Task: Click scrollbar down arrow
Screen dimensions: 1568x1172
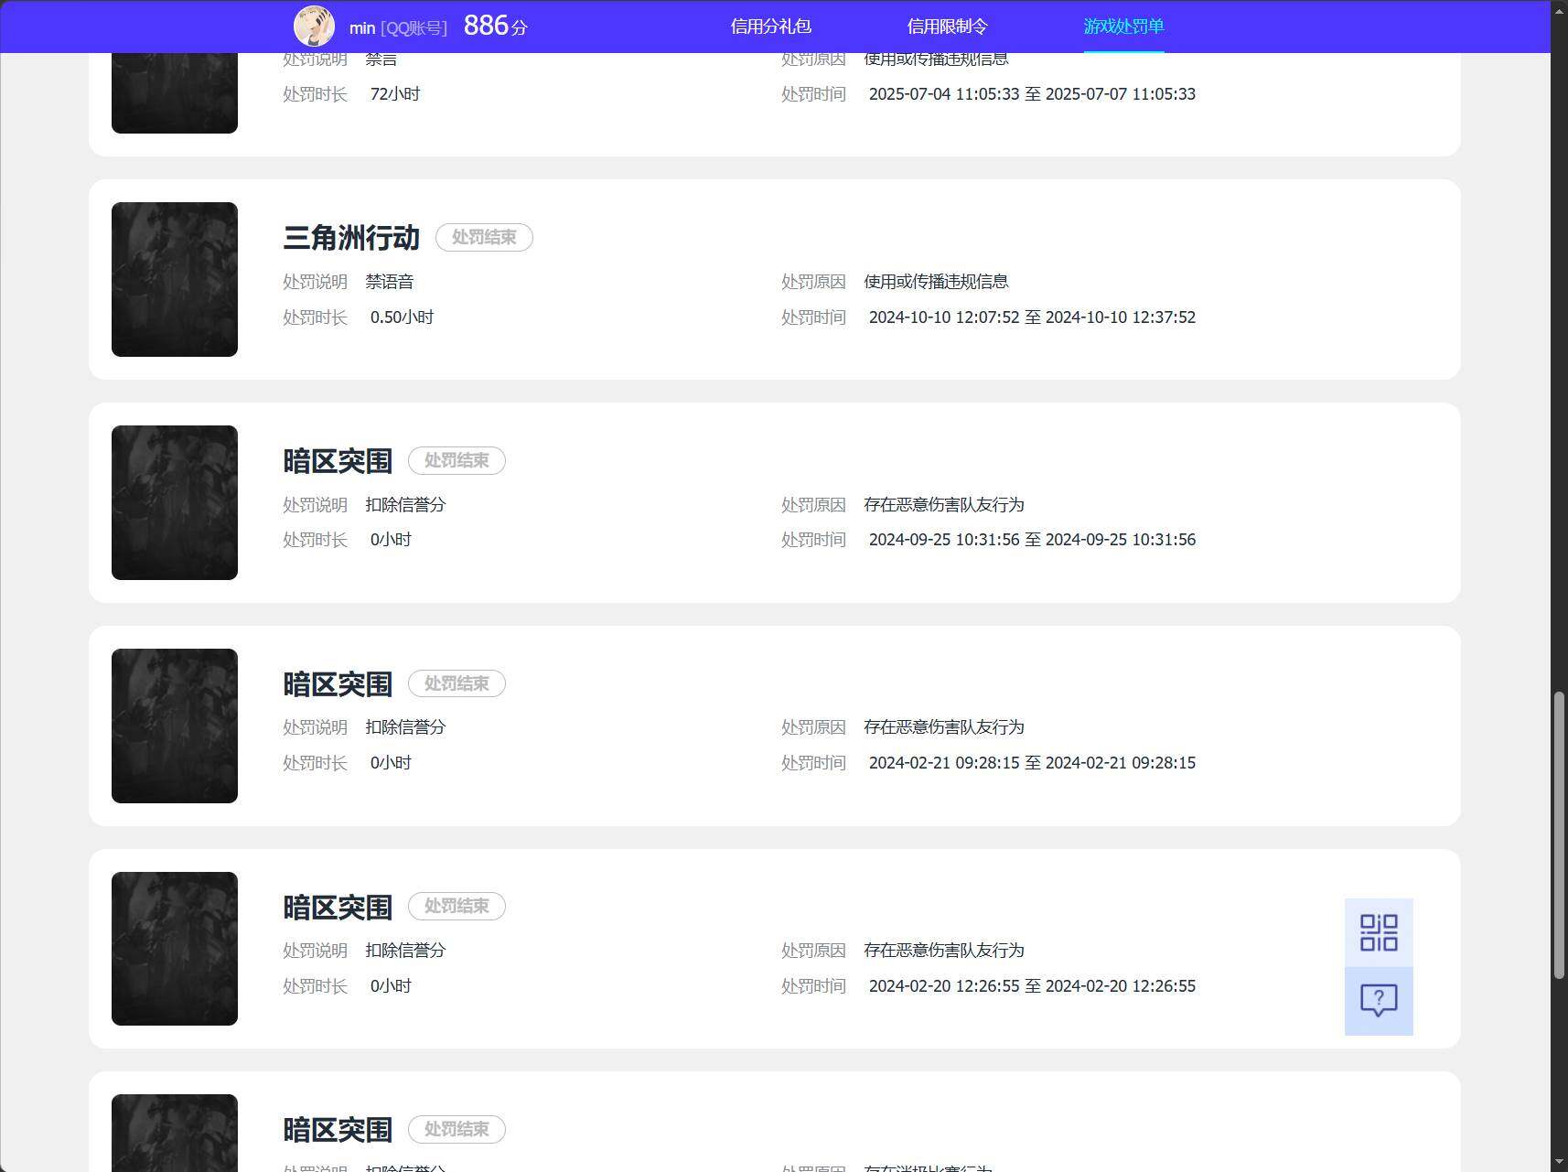Action: tap(1559, 1163)
